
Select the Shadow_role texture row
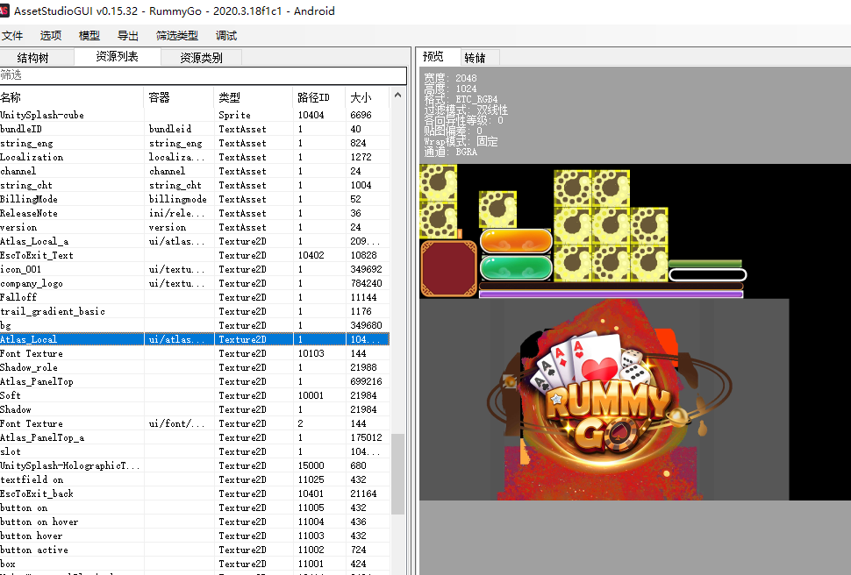coord(195,367)
